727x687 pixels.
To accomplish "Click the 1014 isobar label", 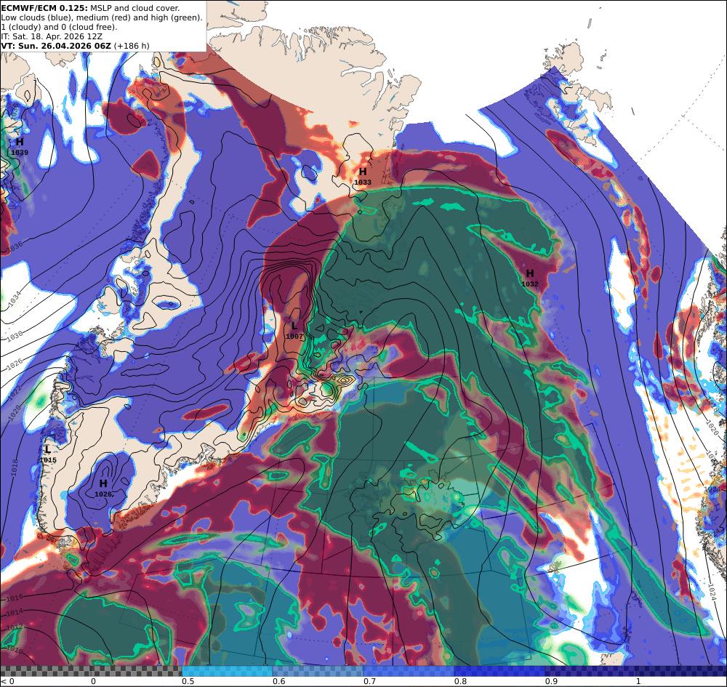I will [14, 613].
